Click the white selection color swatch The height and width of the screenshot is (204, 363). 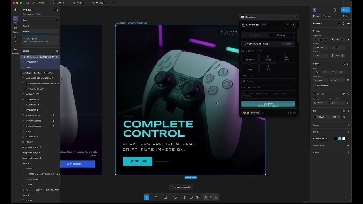343,139
